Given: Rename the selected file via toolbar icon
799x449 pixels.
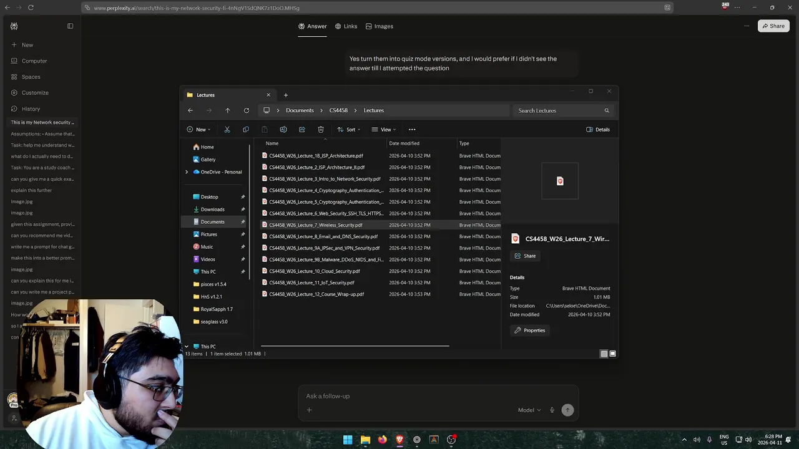Looking at the screenshot, I should tap(283, 130).
